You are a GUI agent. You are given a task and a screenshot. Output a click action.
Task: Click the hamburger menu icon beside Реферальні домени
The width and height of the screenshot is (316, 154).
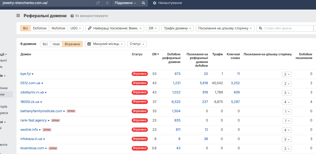pyautogui.click(x=18, y=16)
